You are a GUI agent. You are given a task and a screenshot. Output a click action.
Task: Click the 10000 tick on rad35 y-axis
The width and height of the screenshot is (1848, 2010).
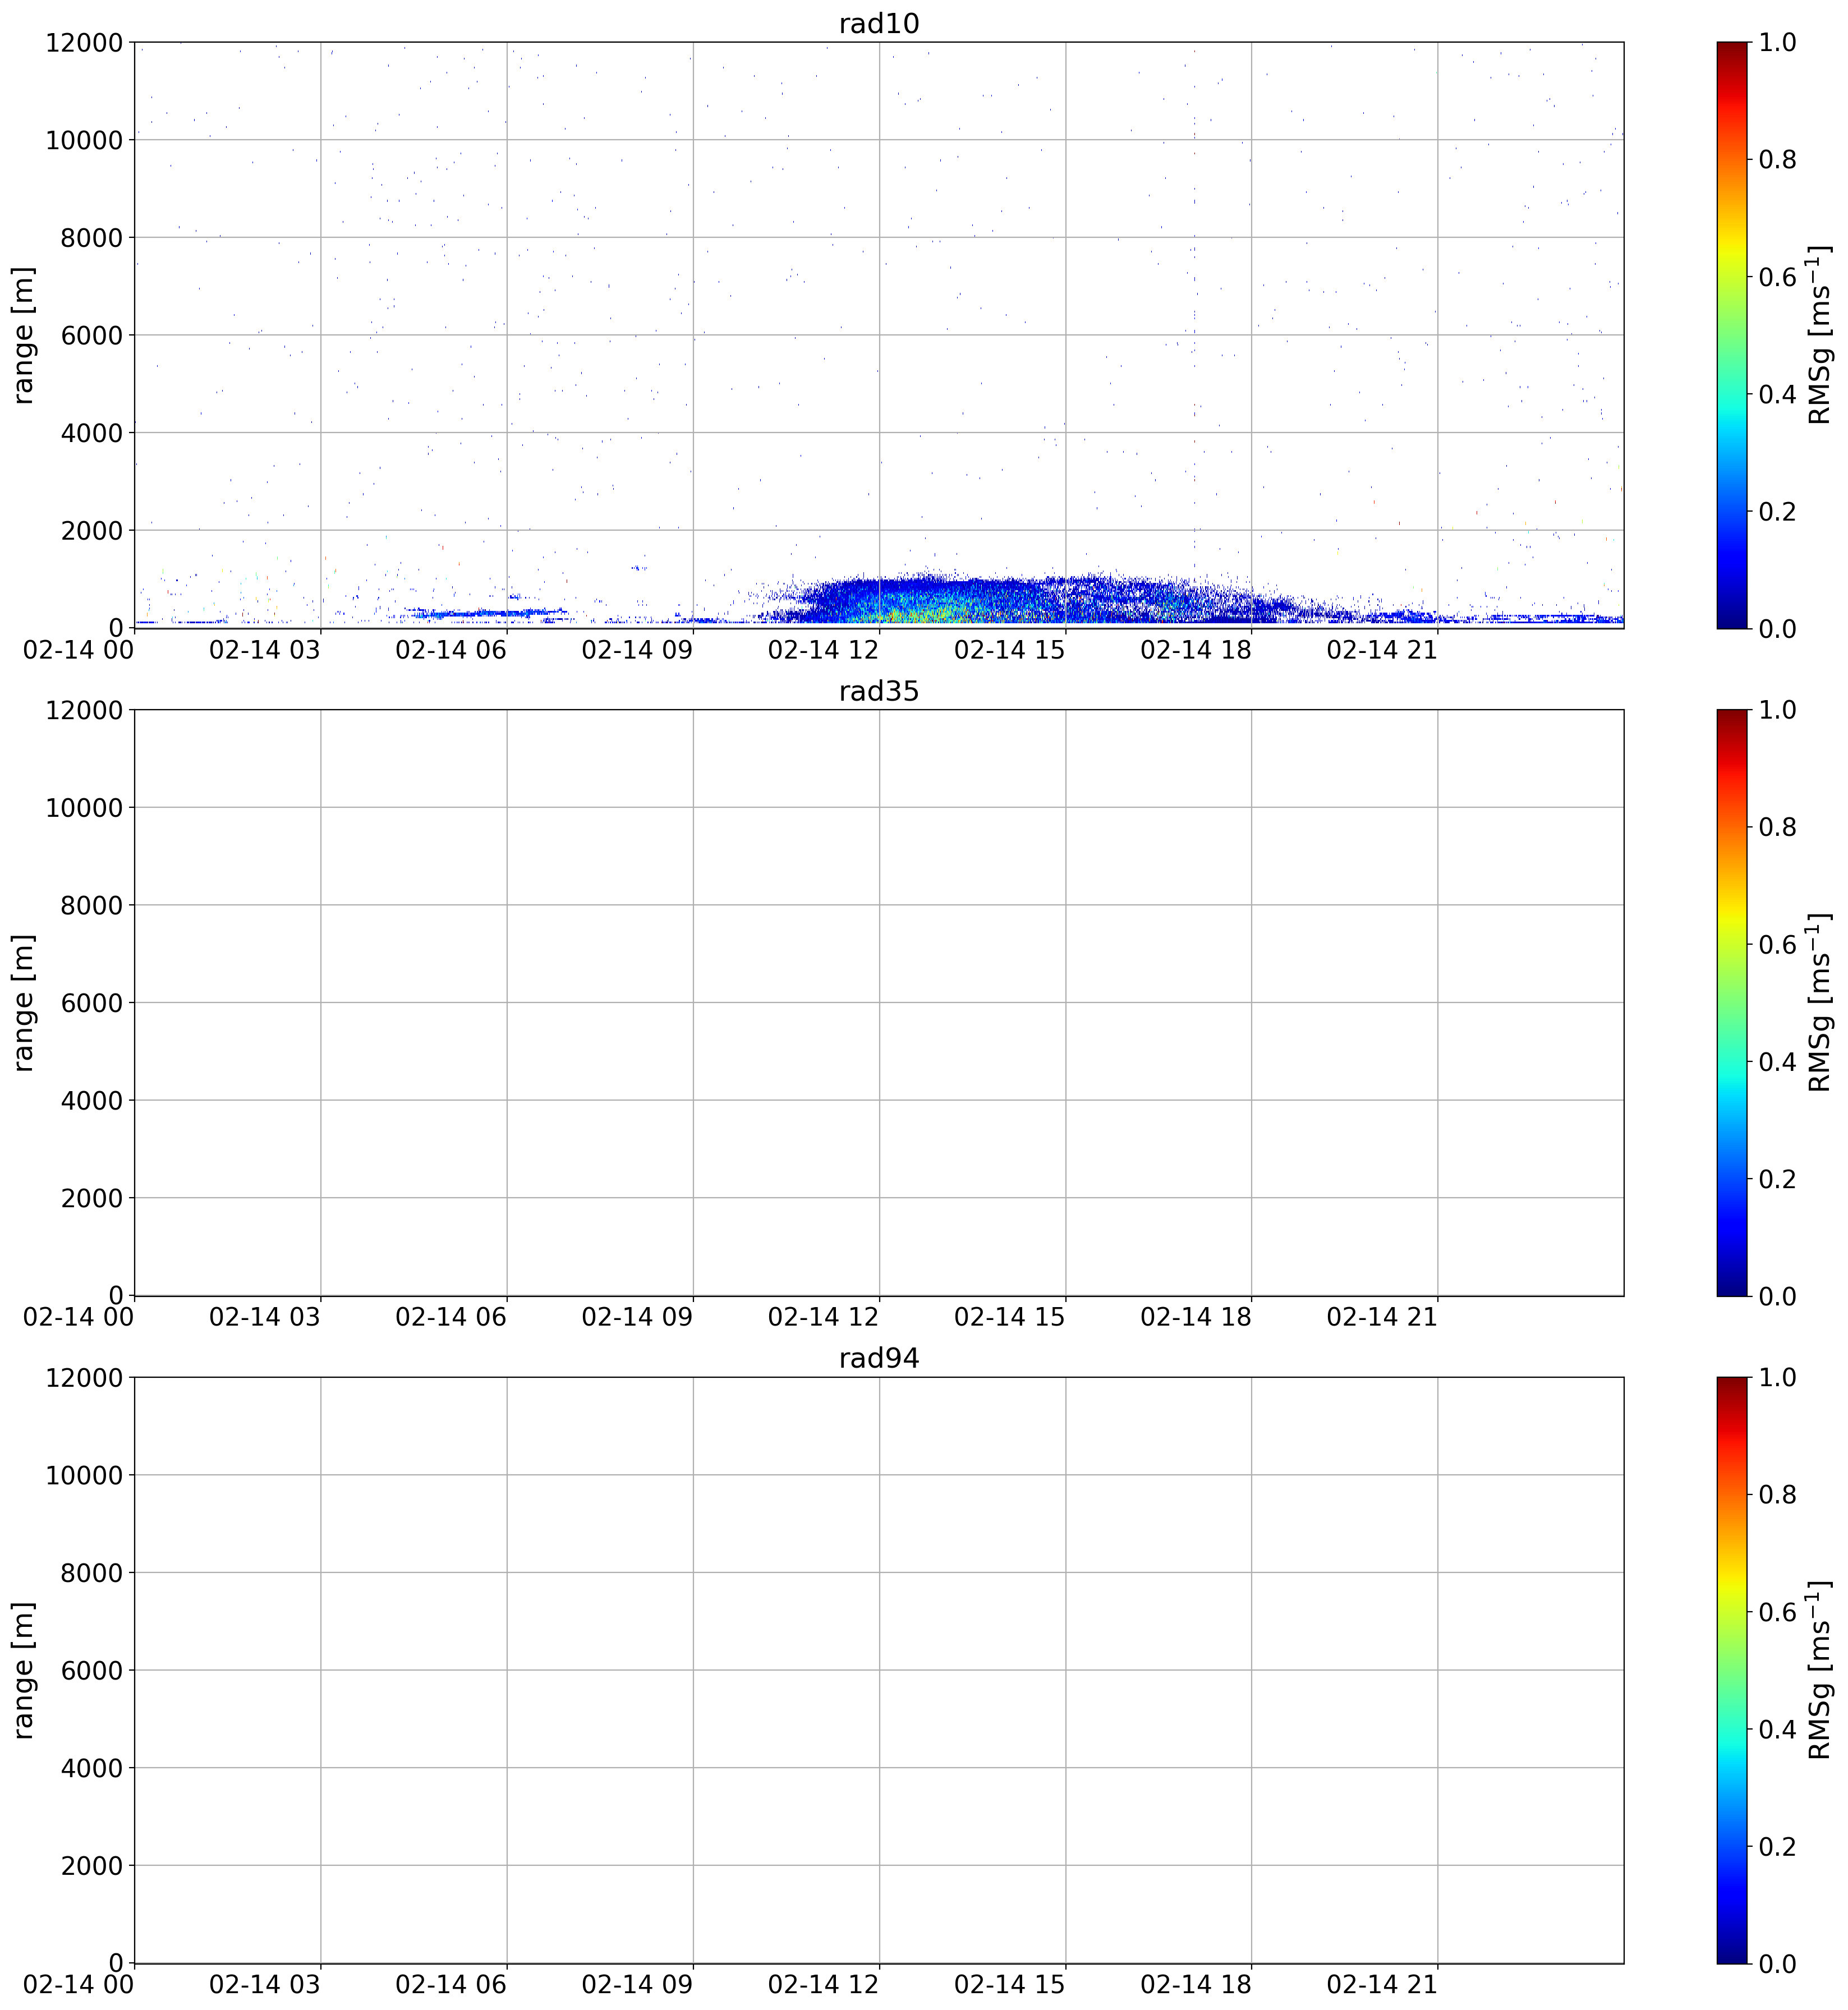(x=84, y=807)
